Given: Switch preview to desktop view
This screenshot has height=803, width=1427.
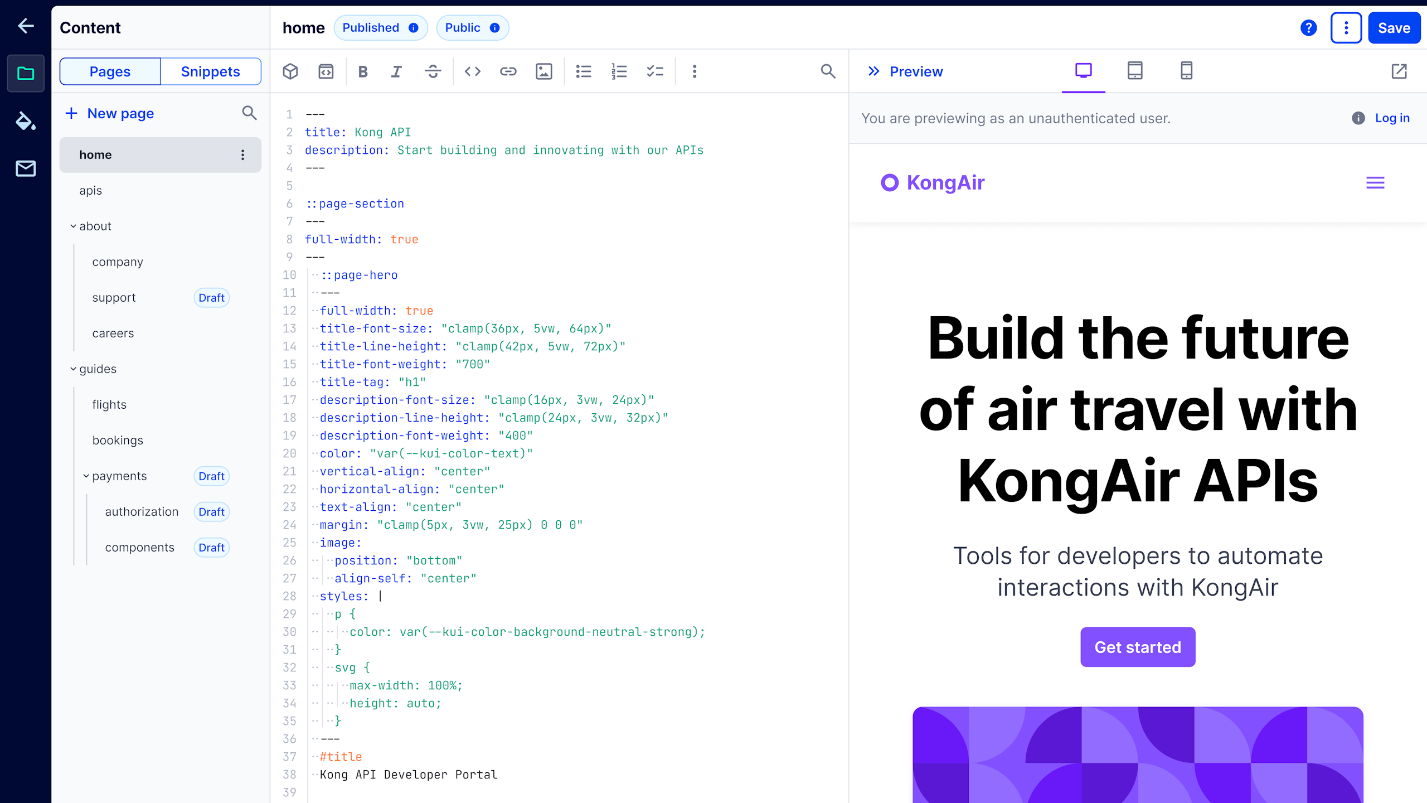Looking at the screenshot, I should 1084,71.
